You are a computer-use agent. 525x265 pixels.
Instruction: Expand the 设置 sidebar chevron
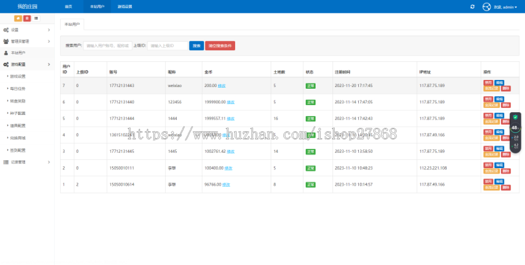(49, 30)
